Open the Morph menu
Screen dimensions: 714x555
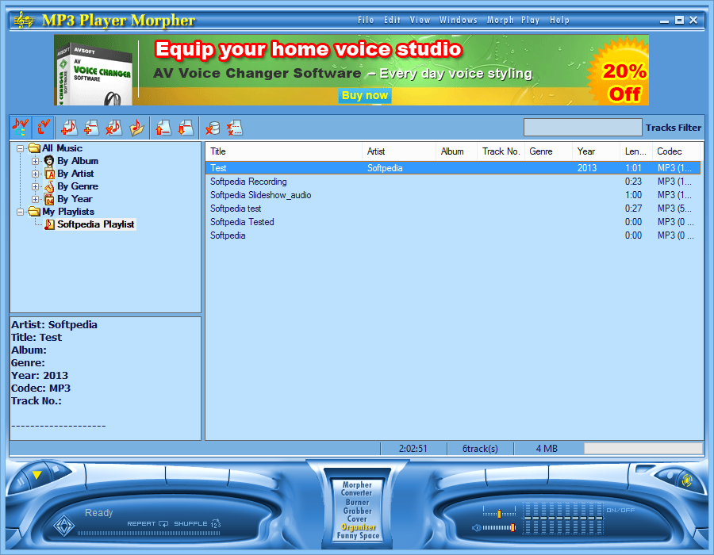coord(500,20)
